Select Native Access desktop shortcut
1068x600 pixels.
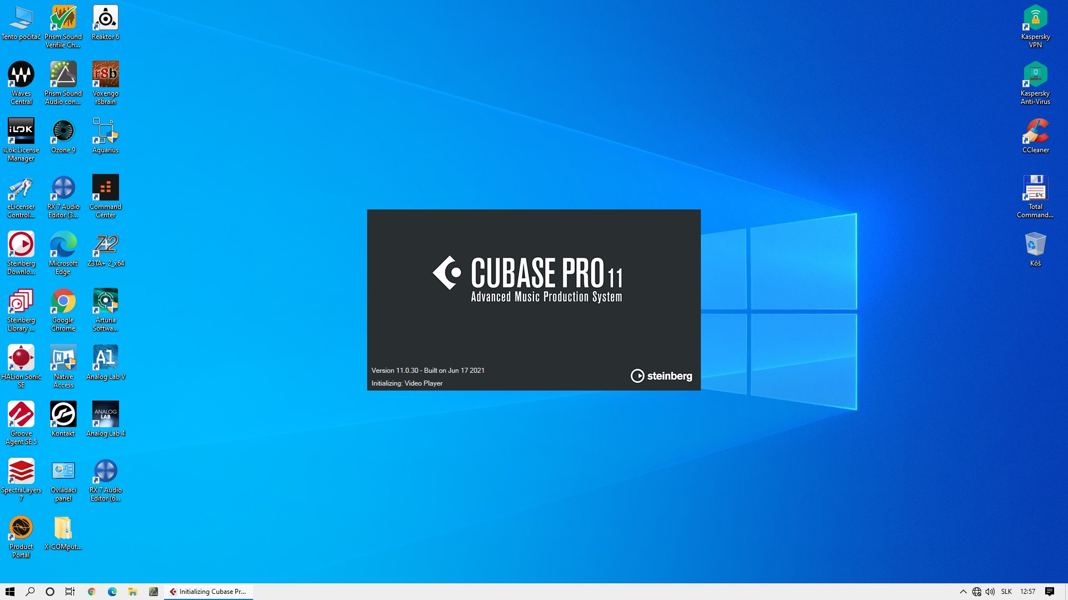pos(63,367)
